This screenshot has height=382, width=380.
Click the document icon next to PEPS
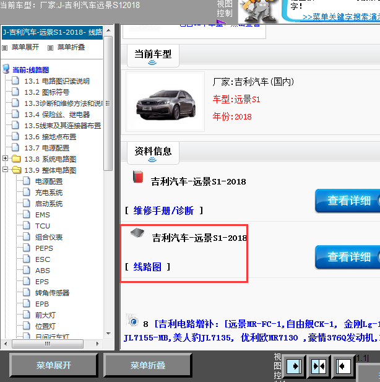coord(27,248)
